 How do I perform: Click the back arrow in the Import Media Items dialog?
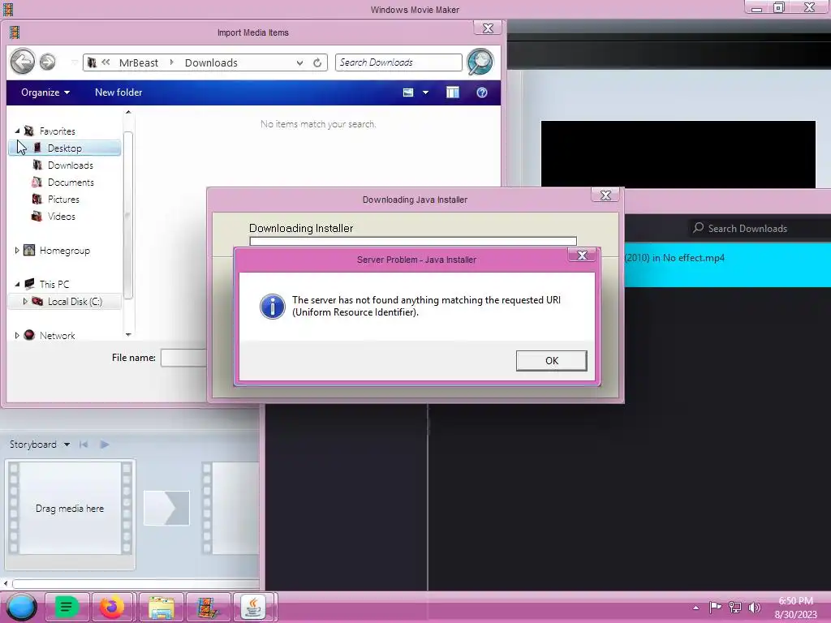[22, 62]
